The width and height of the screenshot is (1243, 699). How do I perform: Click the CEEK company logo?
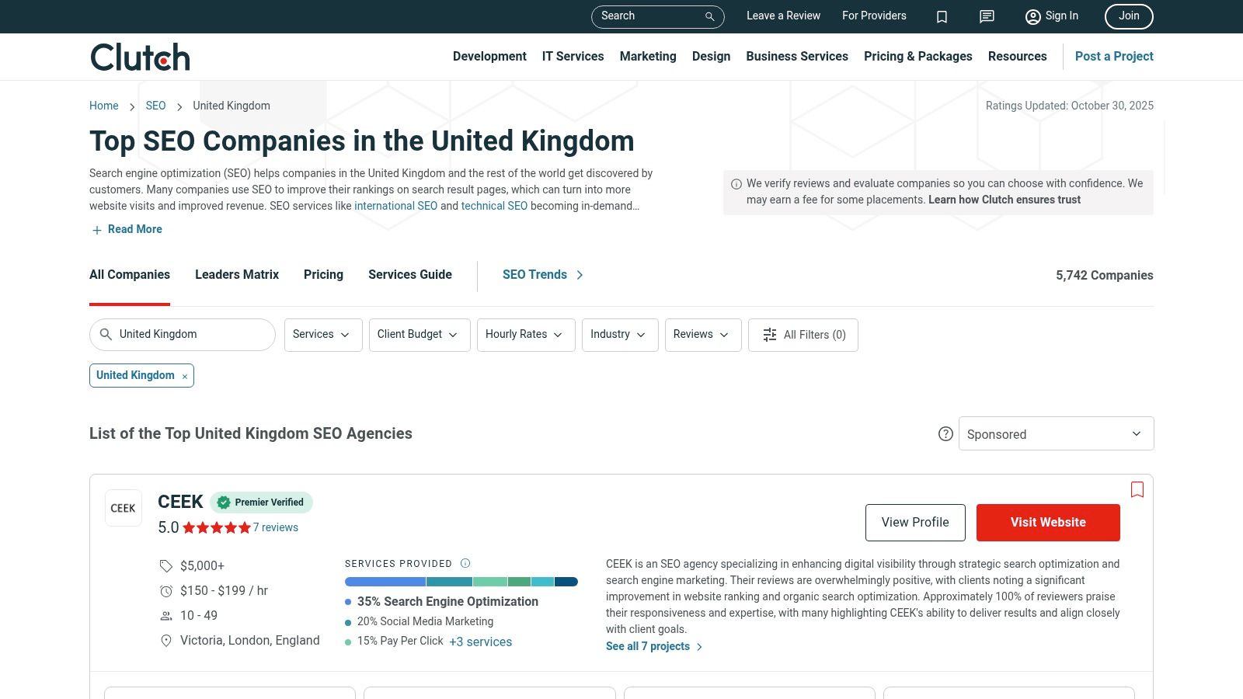tap(124, 508)
